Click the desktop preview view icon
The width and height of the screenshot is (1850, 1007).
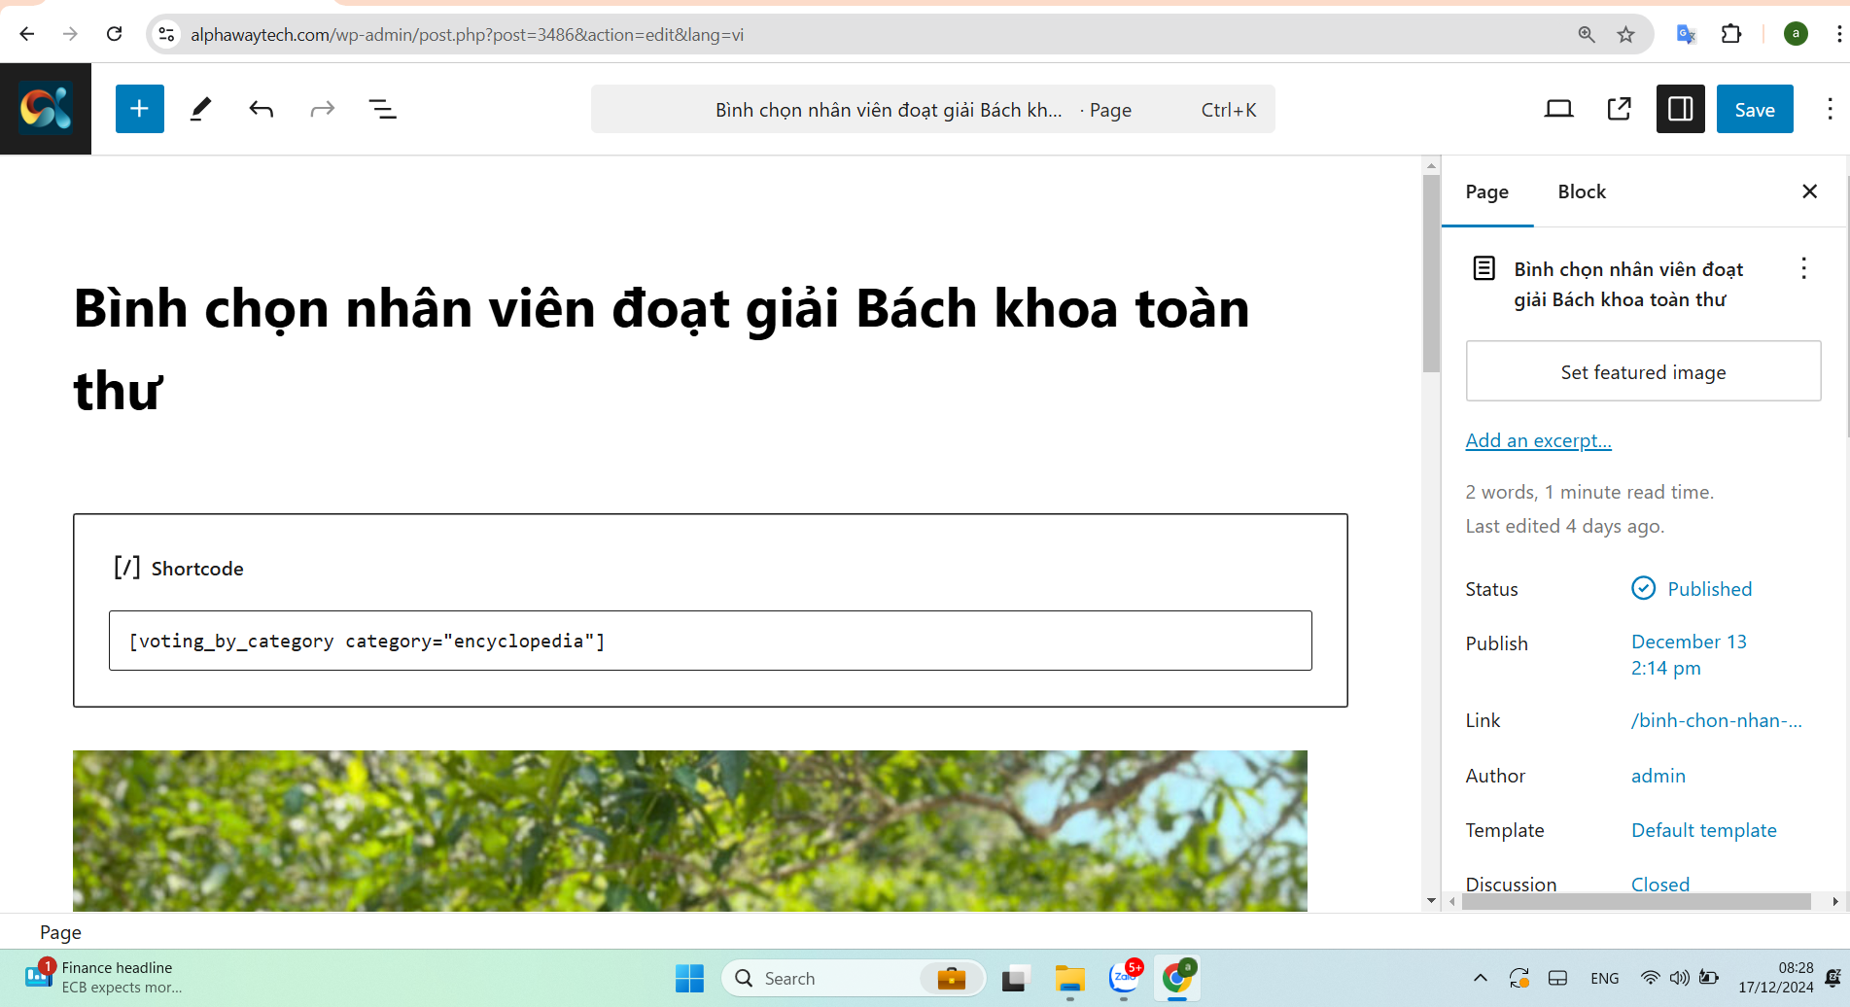[1558, 109]
